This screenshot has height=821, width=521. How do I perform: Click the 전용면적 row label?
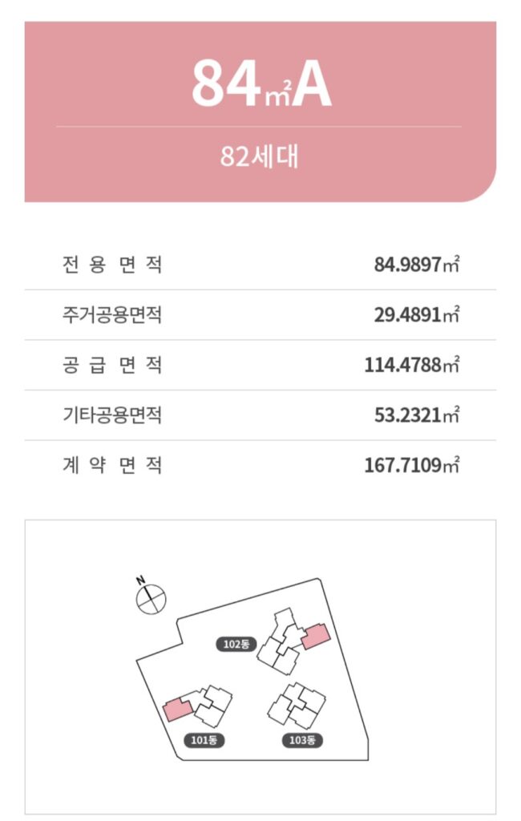112,264
